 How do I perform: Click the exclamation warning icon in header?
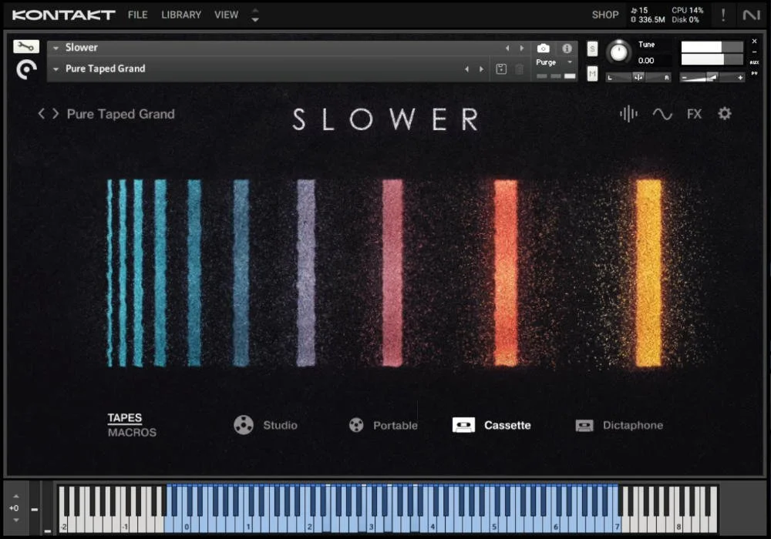click(723, 15)
